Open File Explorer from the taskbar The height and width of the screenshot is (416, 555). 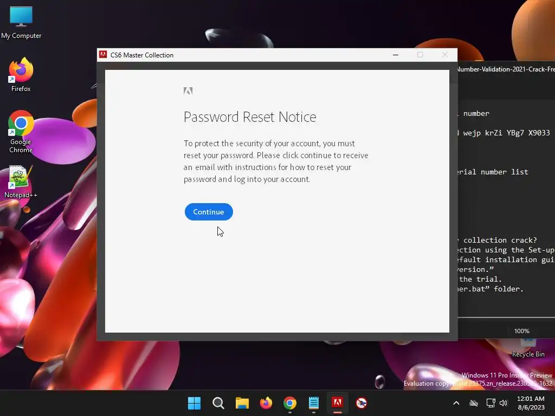[x=242, y=403]
